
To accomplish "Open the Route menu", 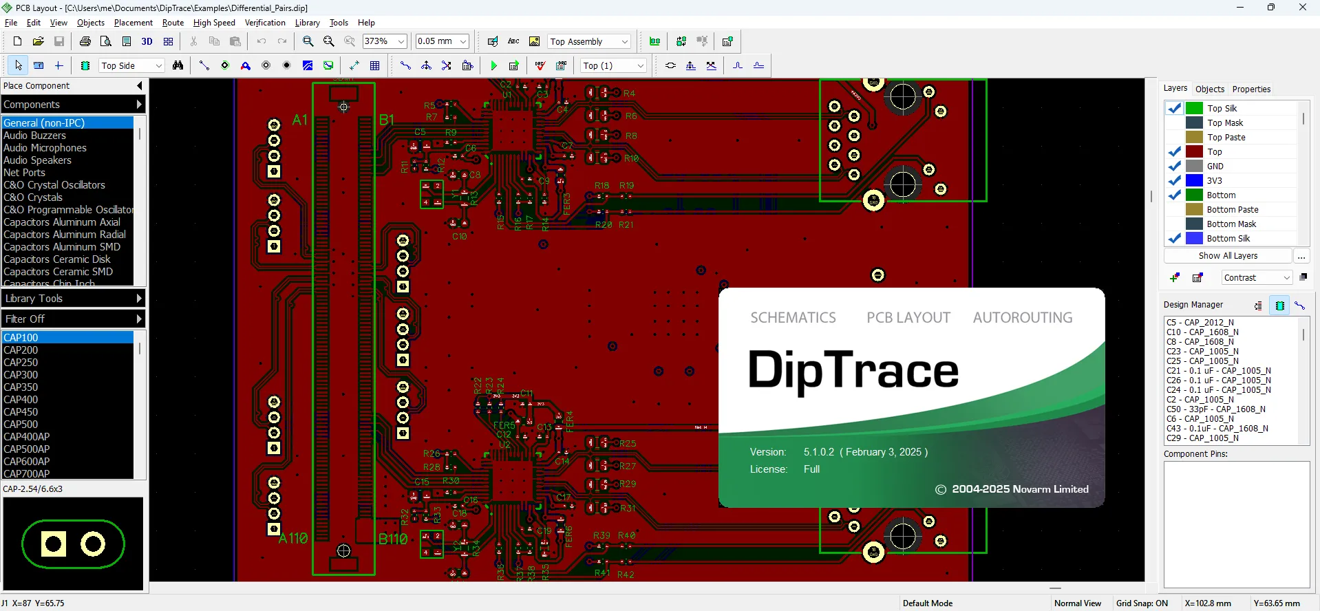I will click(173, 23).
